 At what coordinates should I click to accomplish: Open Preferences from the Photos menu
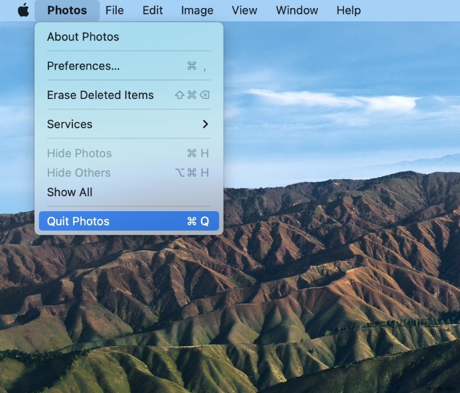(x=84, y=66)
